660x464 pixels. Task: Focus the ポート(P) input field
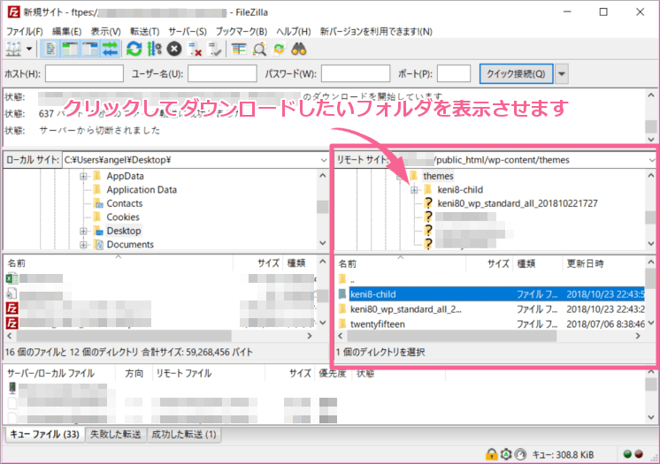pos(454,73)
